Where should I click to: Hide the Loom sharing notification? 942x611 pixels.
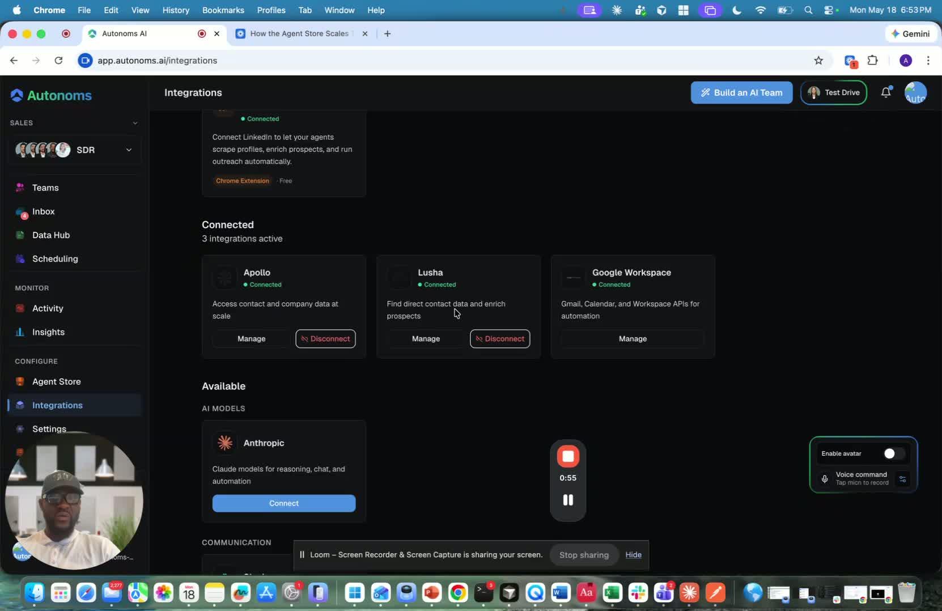click(633, 555)
